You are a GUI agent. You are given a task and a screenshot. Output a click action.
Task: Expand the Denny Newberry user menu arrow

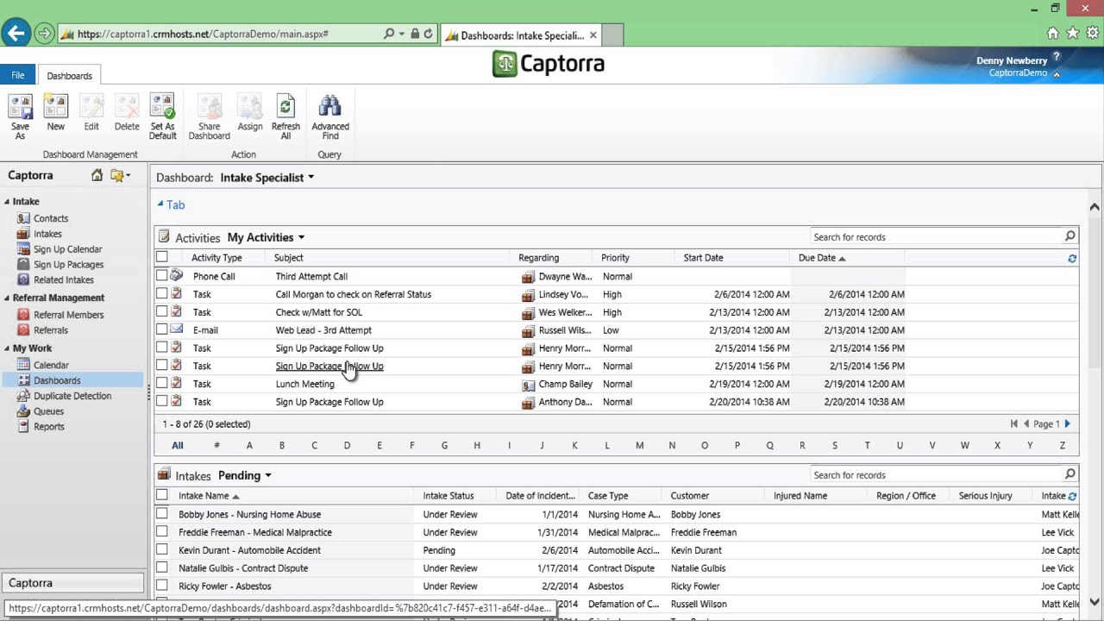point(1057,74)
